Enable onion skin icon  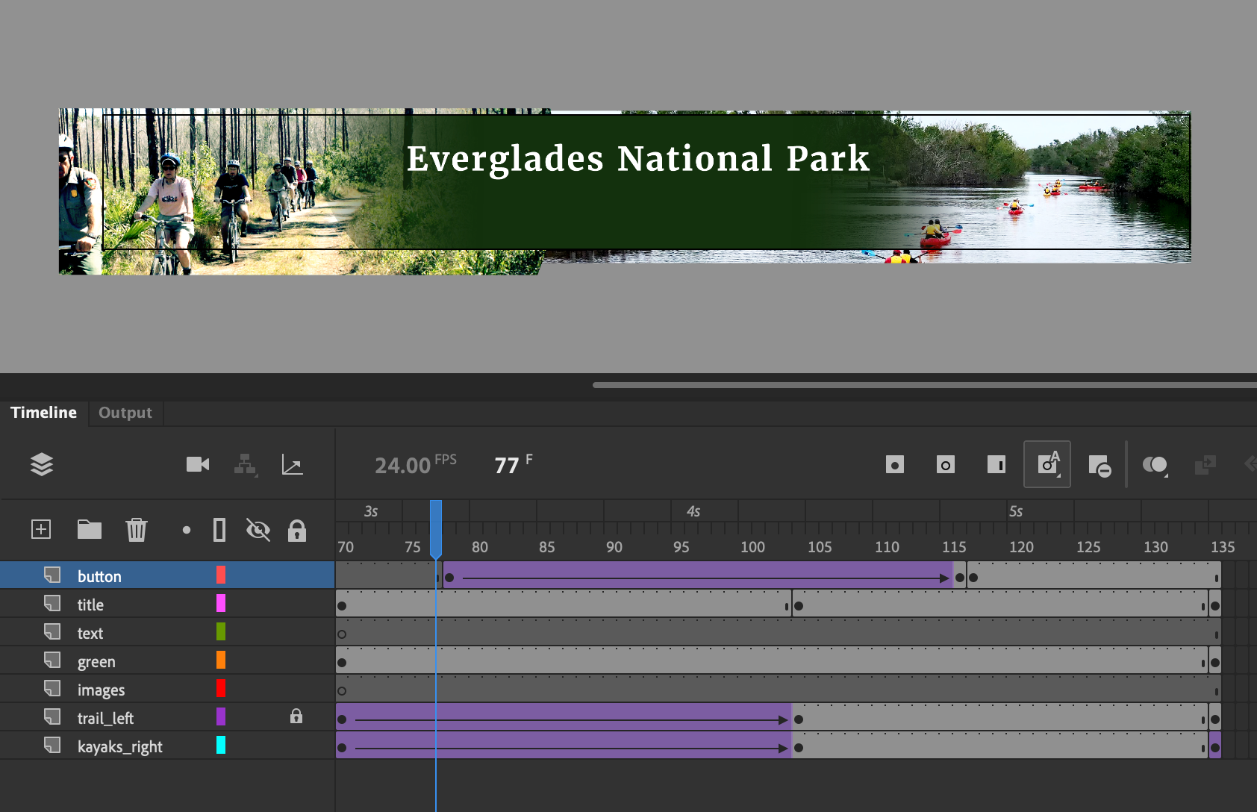1155,464
